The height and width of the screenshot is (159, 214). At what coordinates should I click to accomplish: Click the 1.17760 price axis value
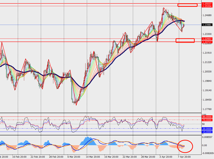[207, 109]
